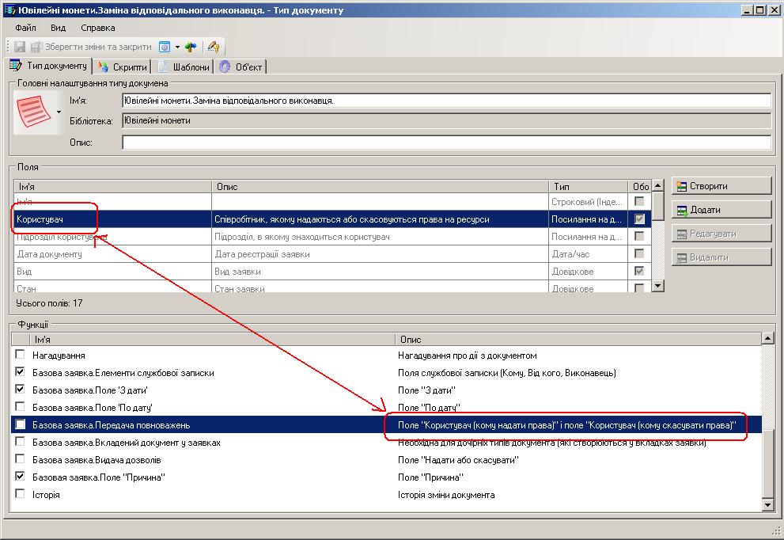The height and width of the screenshot is (540, 784).
Task: Open dropdown arrow next to settings toolbar icon
Action: [177, 47]
